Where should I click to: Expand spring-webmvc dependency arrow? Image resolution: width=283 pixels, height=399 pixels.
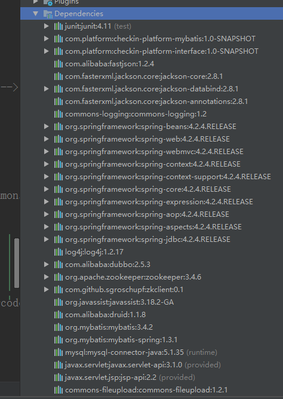click(47, 151)
